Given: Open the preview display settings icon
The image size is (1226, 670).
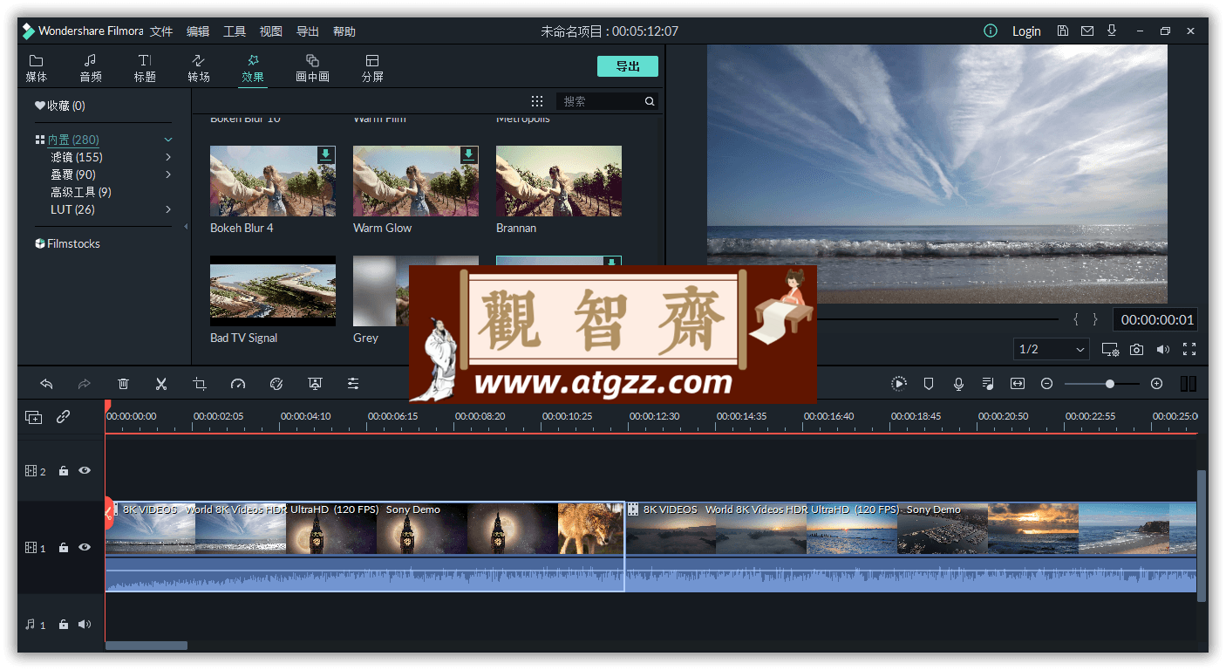Looking at the screenshot, I should click(x=1110, y=349).
